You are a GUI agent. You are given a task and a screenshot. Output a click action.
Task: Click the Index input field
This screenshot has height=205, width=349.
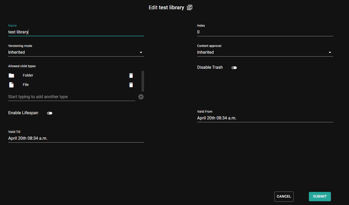[265, 32]
